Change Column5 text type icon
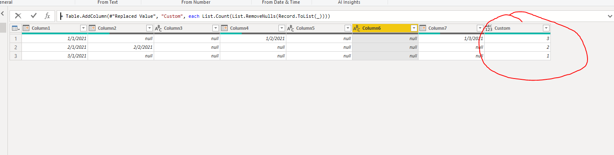 290,28
